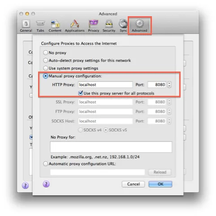Click the SSL Proxy port field
Image resolution: width=216 pixels, height=216 pixels.
point(157,102)
